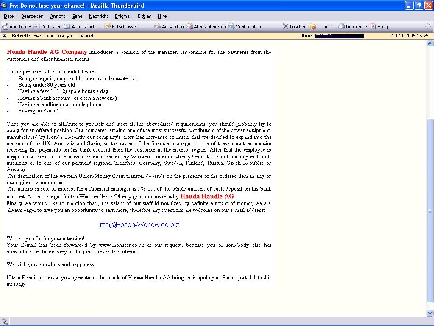Click 'Having a bank account (or open a new one)'

coord(67,98)
